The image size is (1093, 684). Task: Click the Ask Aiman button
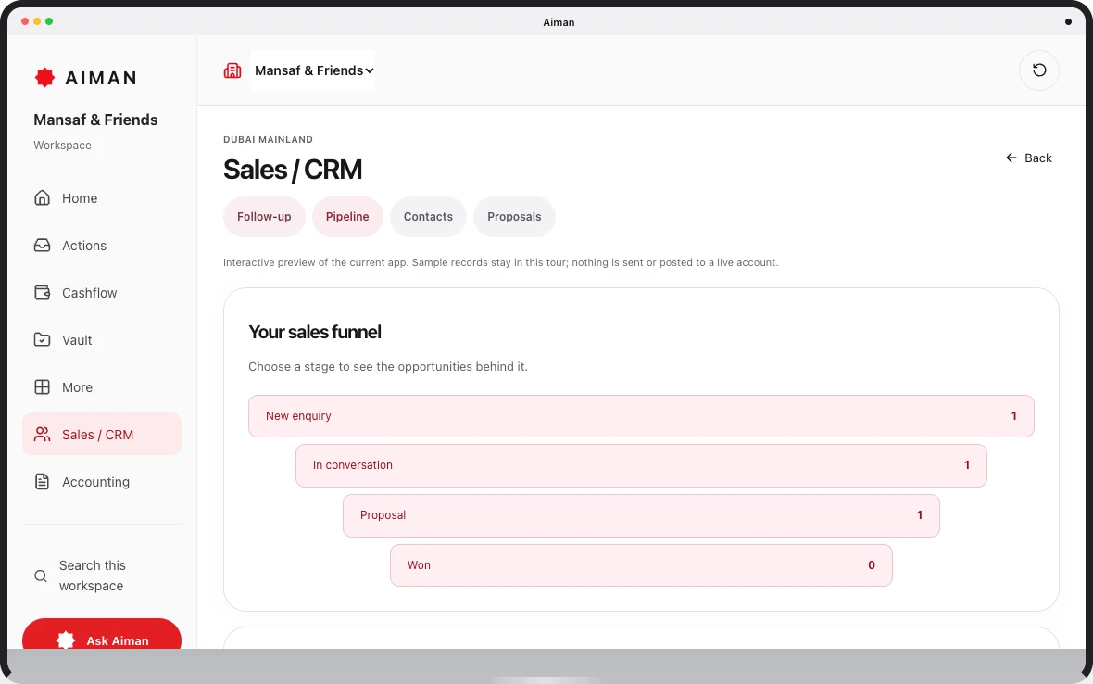pos(102,635)
